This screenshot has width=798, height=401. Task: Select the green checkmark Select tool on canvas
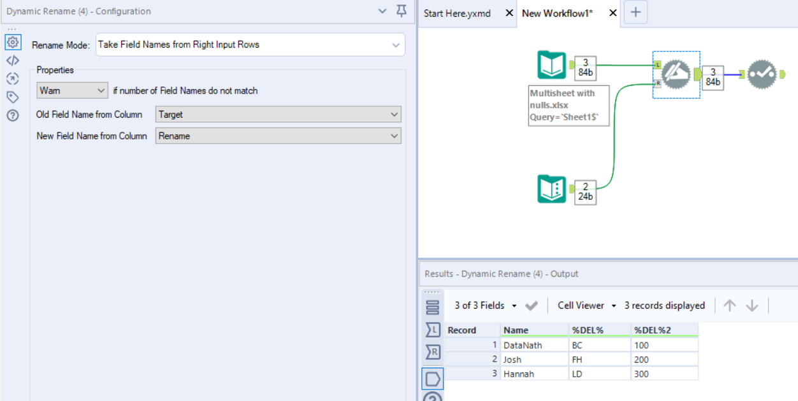tap(762, 74)
